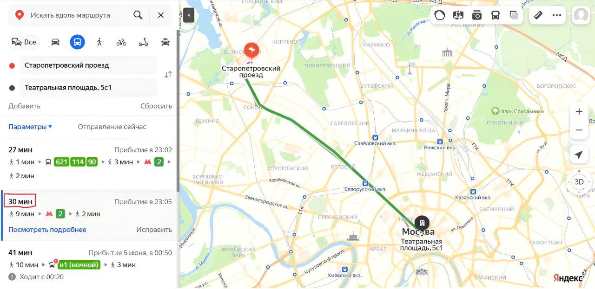Open the ruler measurement tool
Viewport: 595px width, 289px height.
(x=538, y=15)
